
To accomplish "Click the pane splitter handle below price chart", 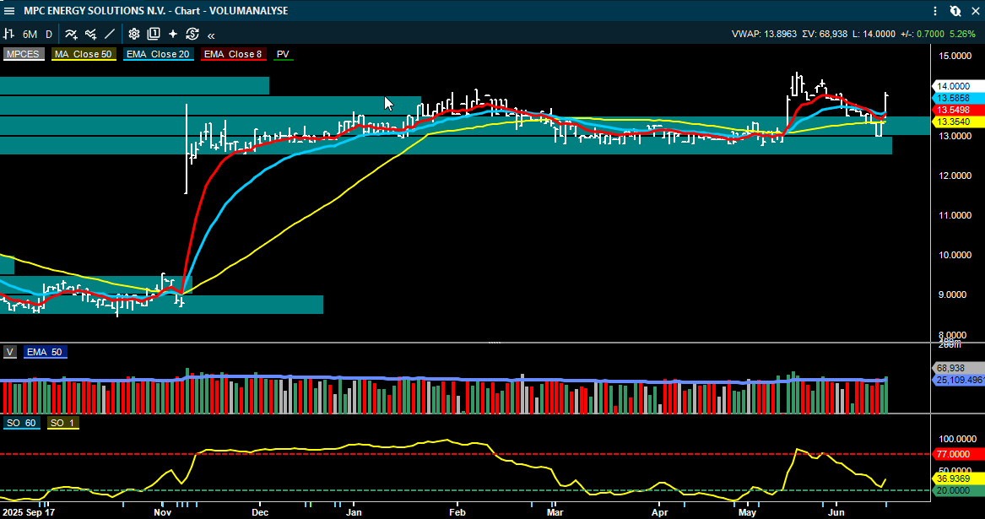I will 495,343.
